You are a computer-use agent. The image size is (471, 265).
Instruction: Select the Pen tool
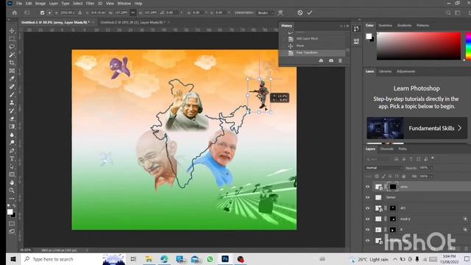pyautogui.click(x=12, y=150)
